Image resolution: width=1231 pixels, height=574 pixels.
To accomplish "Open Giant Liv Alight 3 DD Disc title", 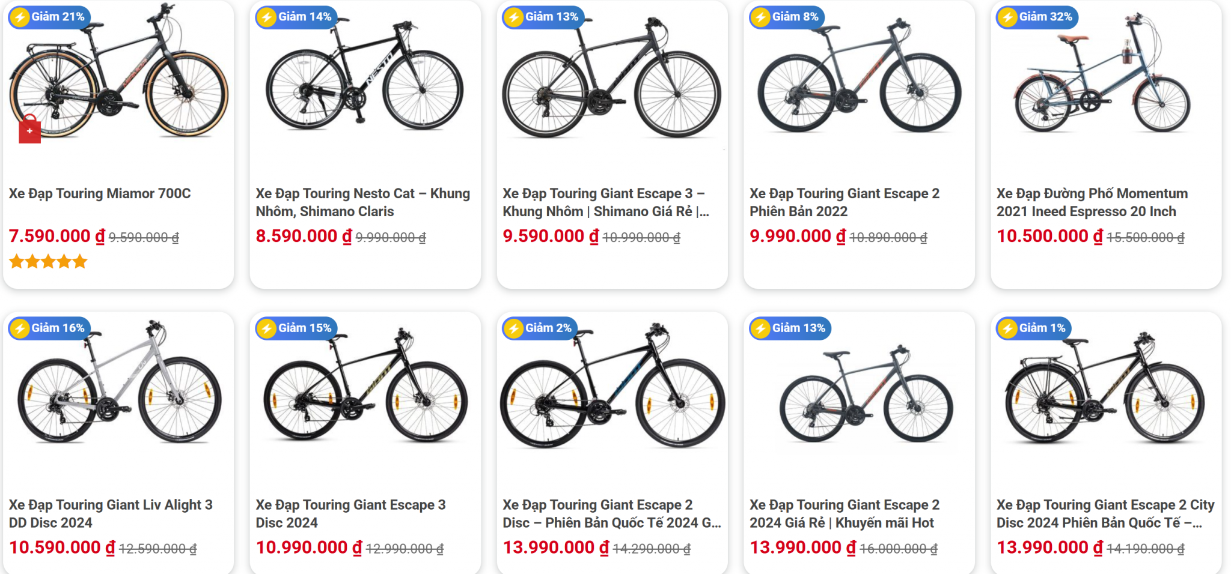I will pos(111,513).
